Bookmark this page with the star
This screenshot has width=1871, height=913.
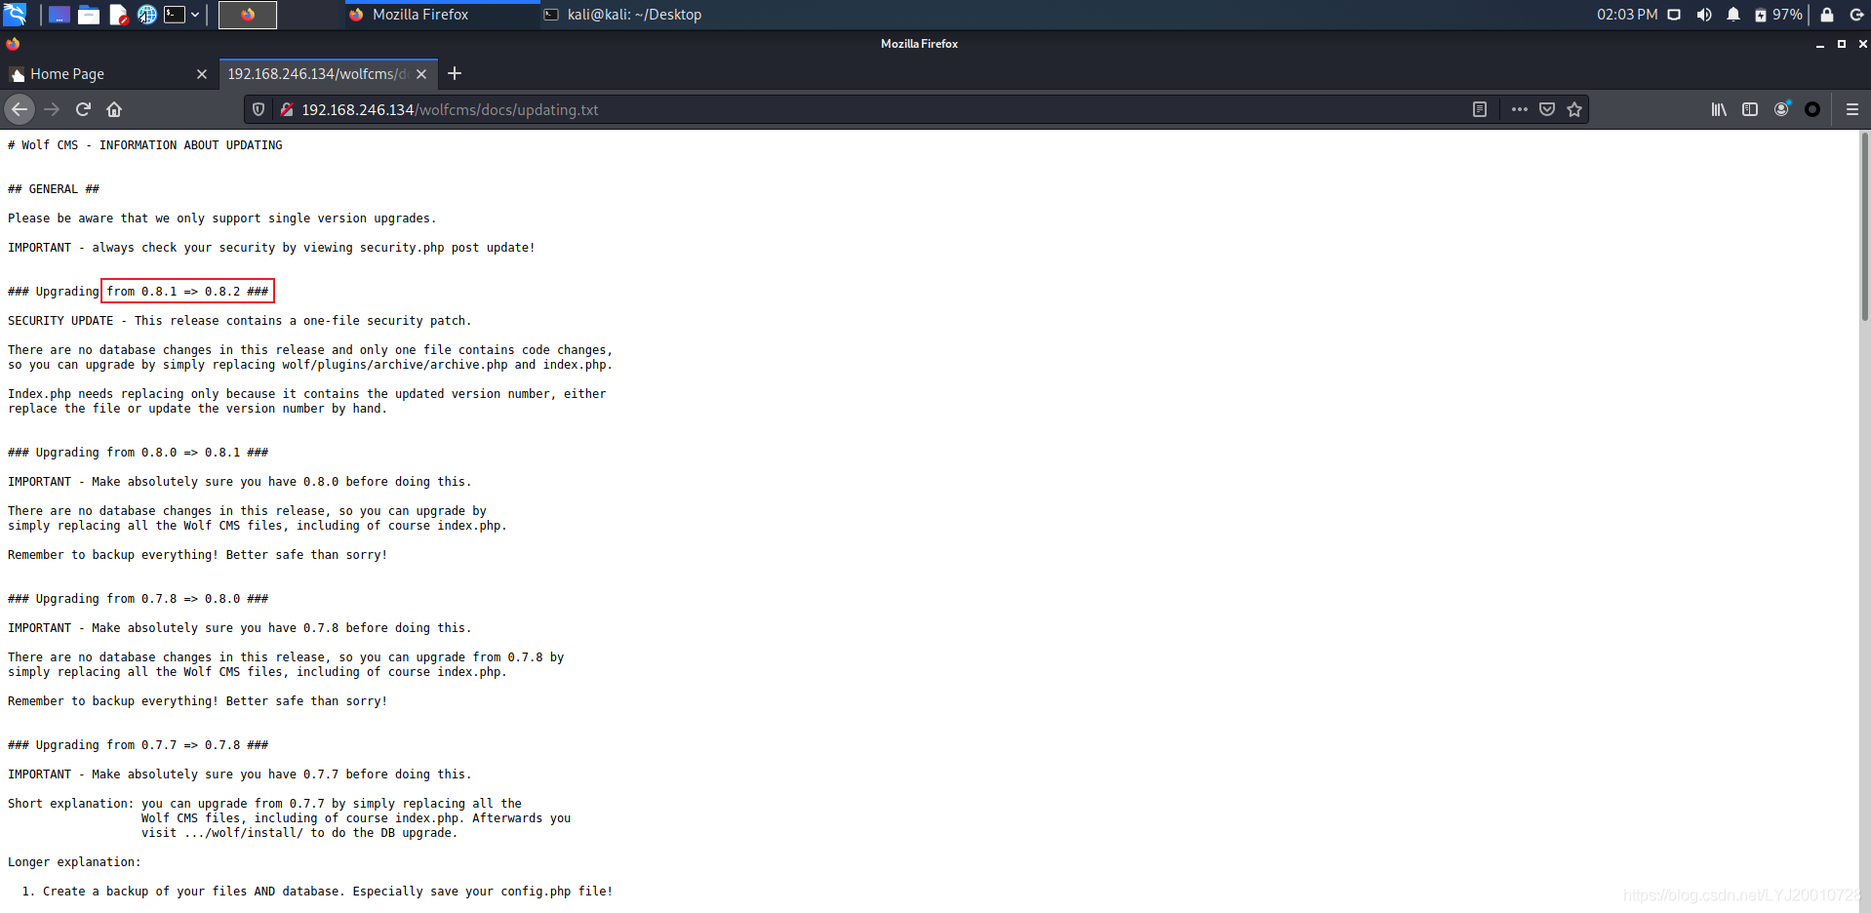(1574, 109)
